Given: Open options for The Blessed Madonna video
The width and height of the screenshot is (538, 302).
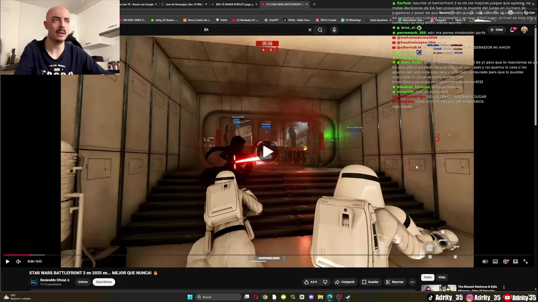Looking at the screenshot, I should (504, 288).
